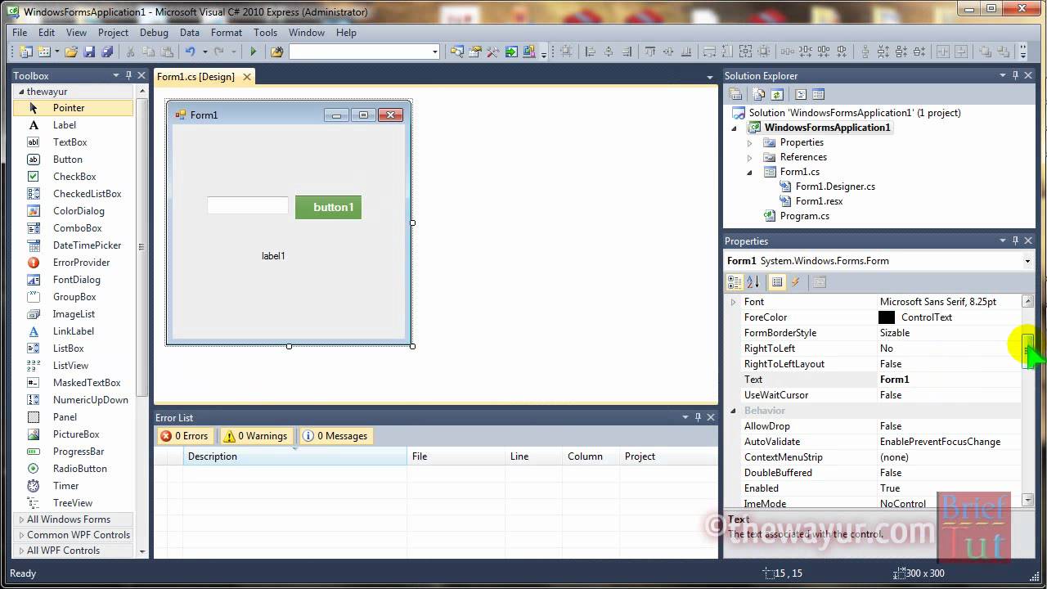Click the Open File folder icon
The height and width of the screenshot is (589, 1047).
click(x=71, y=52)
